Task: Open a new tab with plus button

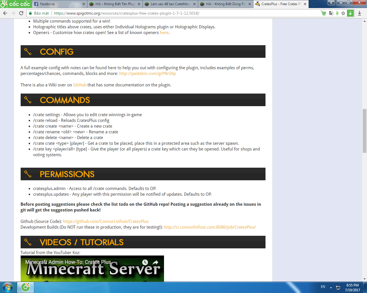Action: pyautogui.click(x=313, y=4)
